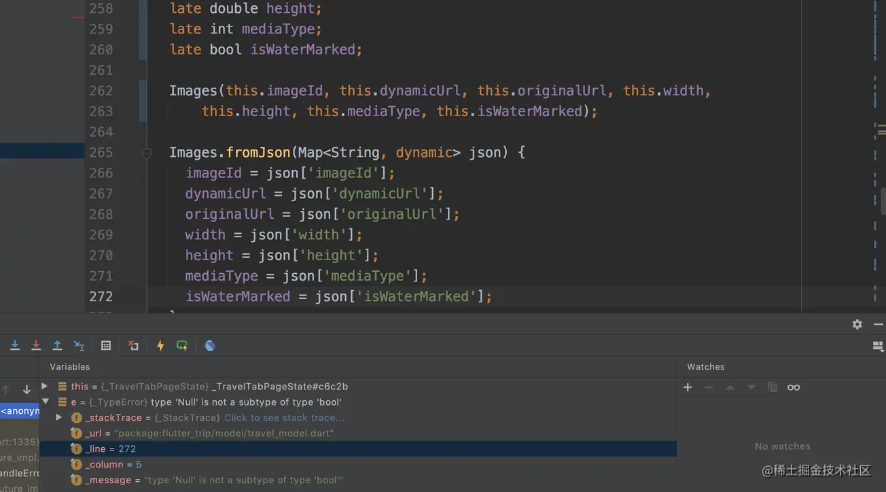Click the green Hot Restart icon
The height and width of the screenshot is (492, 886).
(182, 346)
